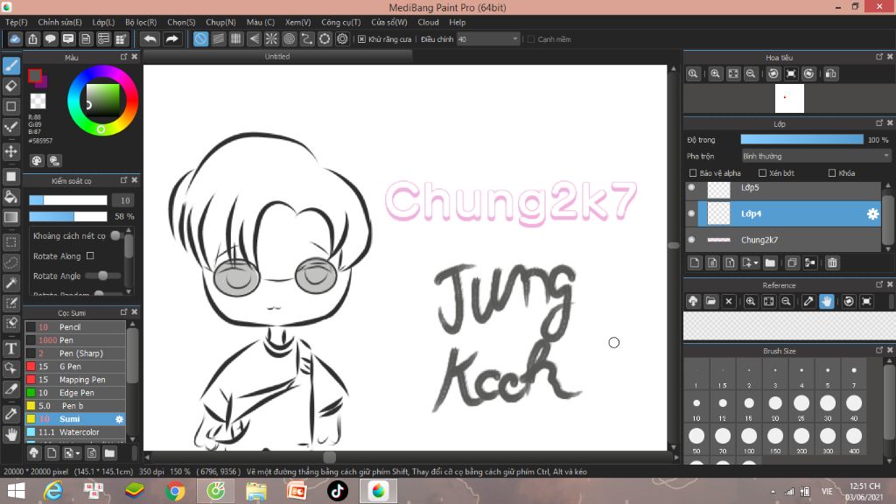Select the Brush tool in left toolbar
The width and height of the screenshot is (896, 504).
tap(11, 66)
